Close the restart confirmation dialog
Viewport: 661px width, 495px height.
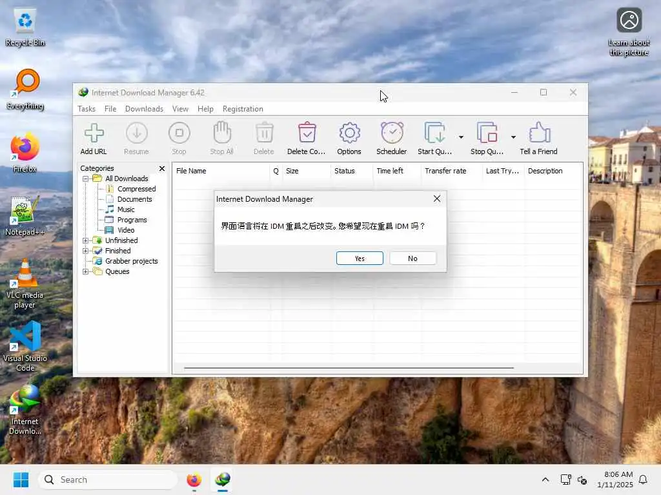(437, 199)
